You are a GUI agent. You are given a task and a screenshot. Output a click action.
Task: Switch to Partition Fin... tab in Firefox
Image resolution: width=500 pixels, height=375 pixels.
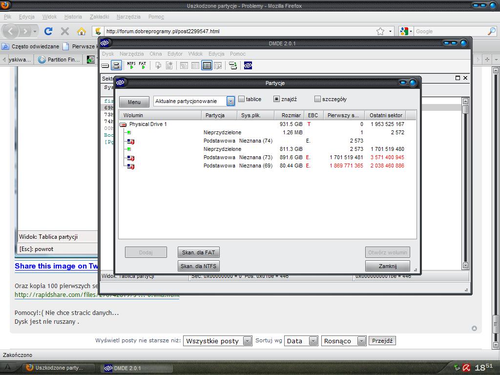[x=59, y=60]
